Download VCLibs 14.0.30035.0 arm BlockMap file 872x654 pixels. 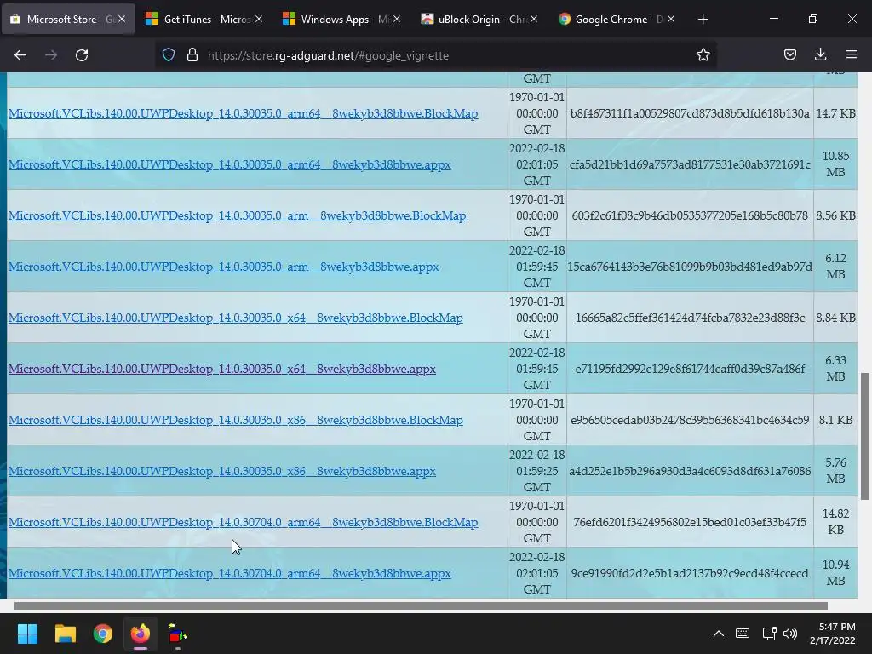pos(237,215)
